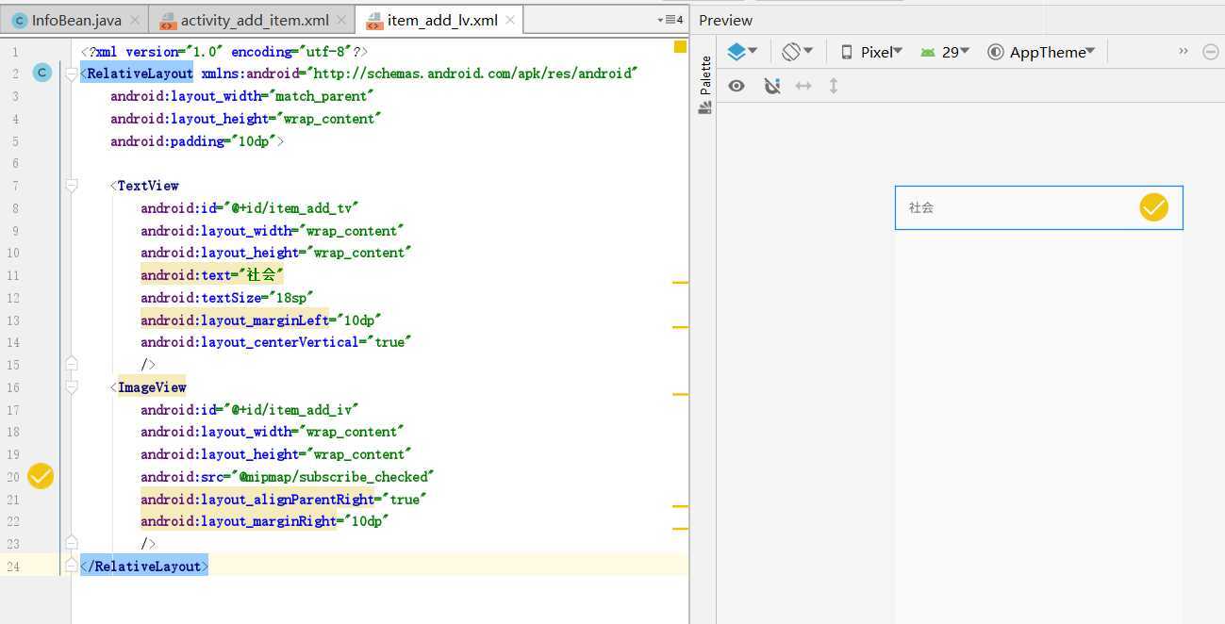Open the preview orientation dropdown
Viewport: 1225px width, 624px height.
click(x=797, y=52)
